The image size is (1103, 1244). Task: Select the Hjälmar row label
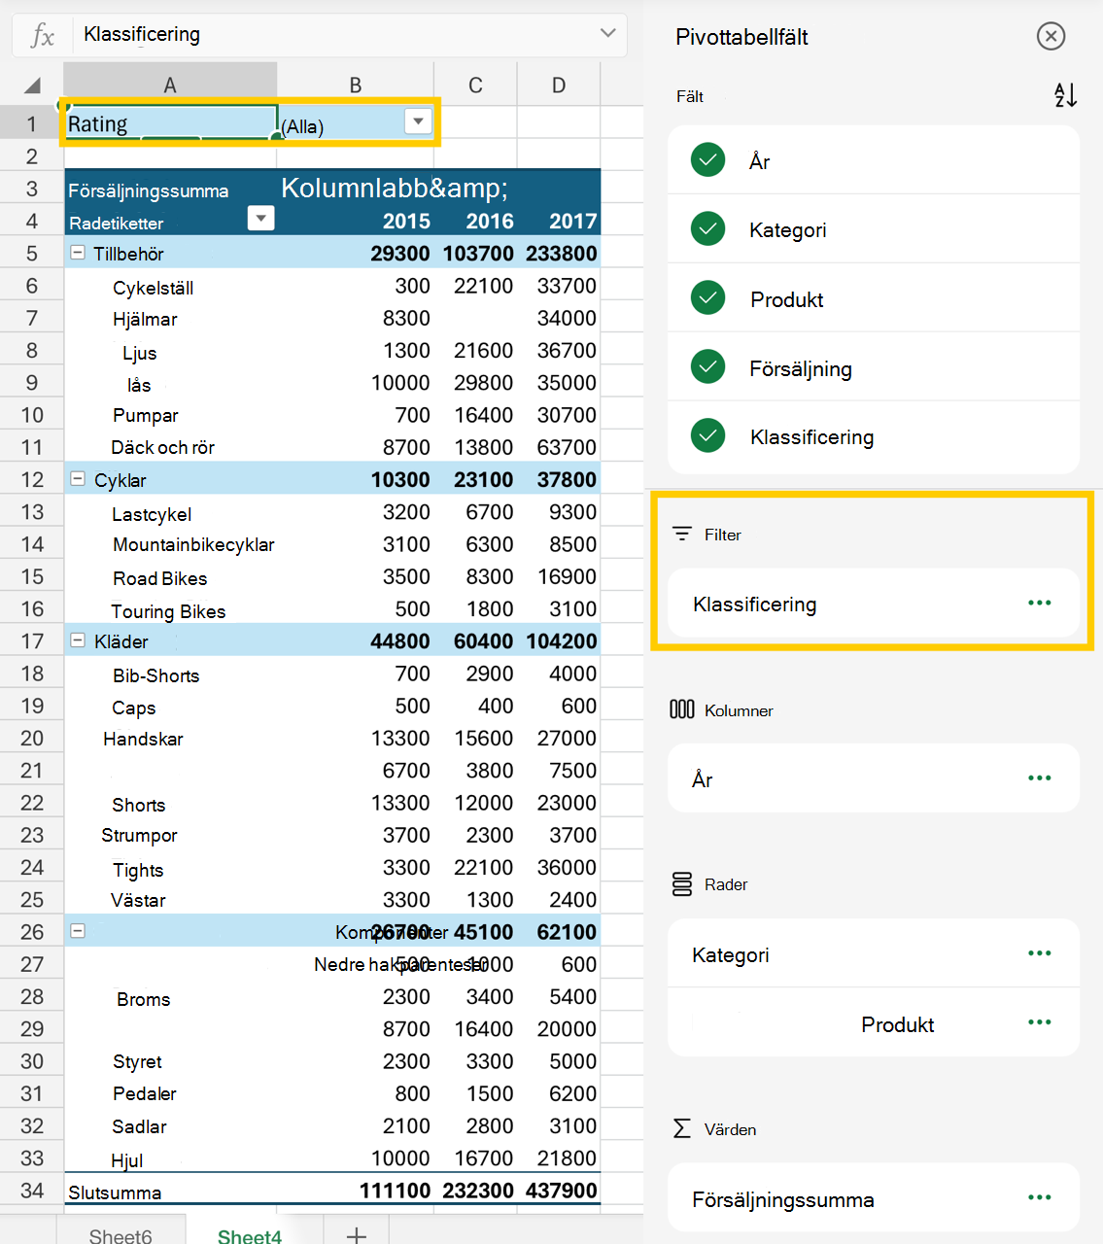pos(145,319)
